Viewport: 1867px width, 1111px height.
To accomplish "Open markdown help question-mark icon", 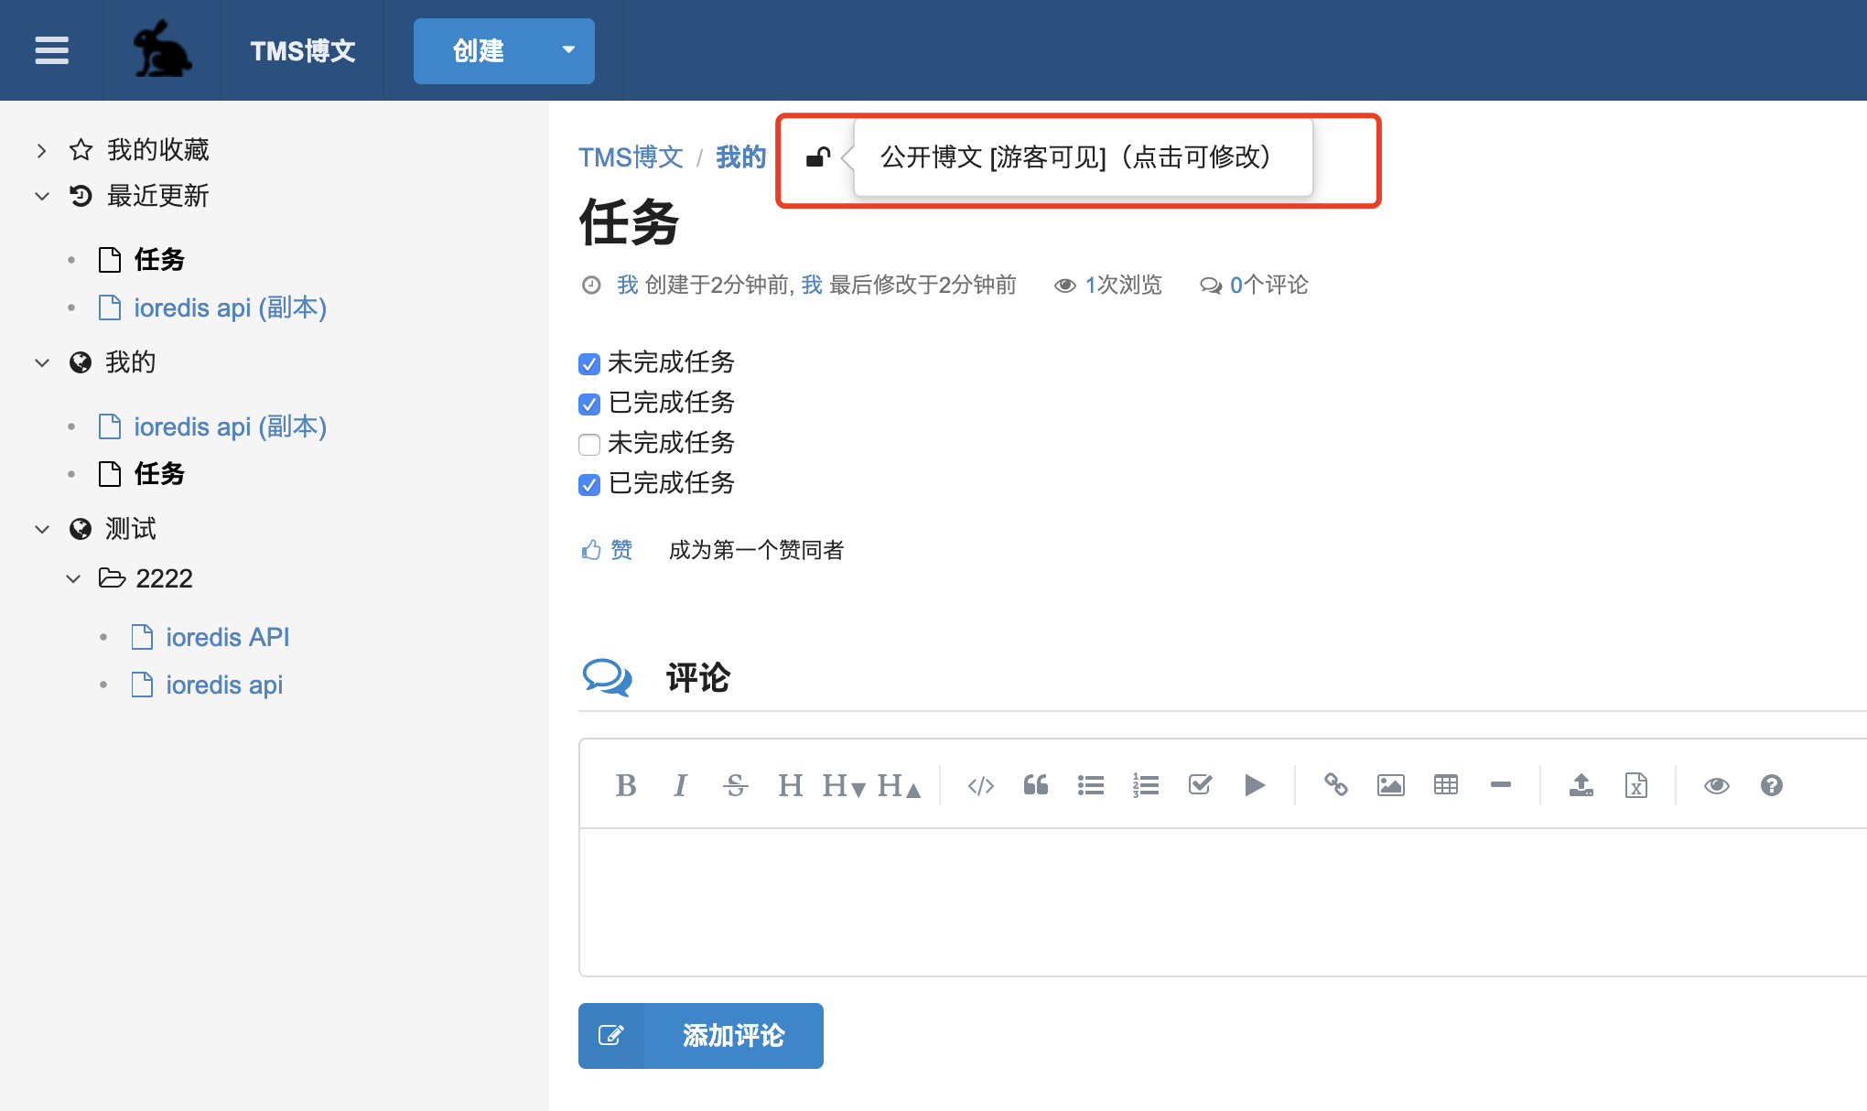I will pyautogui.click(x=1772, y=785).
